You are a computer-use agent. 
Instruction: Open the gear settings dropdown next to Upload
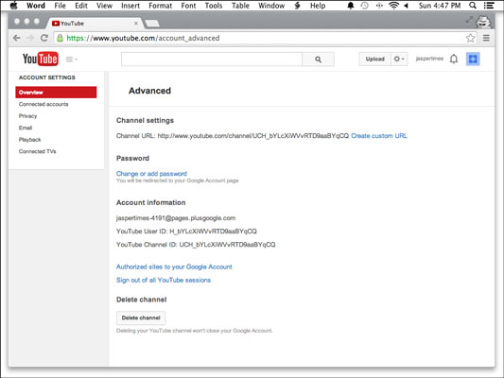399,60
